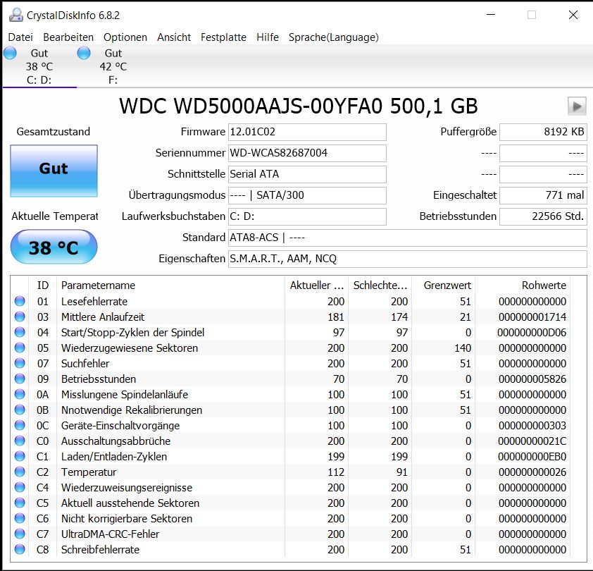593x571 pixels.
Task: Click status orb of Start/Stopp-Zyklen row
Action: coord(20,333)
